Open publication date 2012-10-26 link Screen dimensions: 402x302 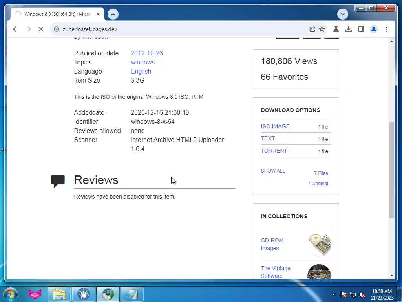(147, 53)
